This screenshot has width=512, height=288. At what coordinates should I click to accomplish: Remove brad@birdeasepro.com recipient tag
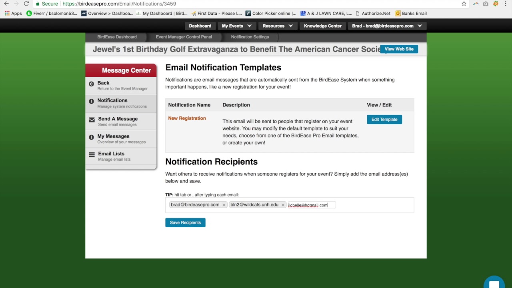point(224,205)
